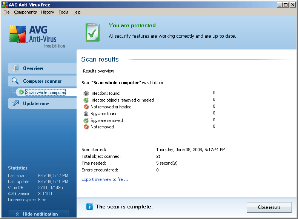Open the Components menu
298x219 pixels.
25,12
